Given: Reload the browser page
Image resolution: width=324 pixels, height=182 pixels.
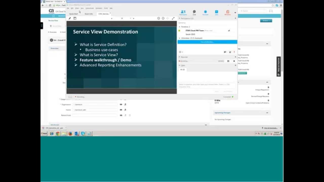Looking at the screenshot, I should pyautogui.click(x=50, y=5).
